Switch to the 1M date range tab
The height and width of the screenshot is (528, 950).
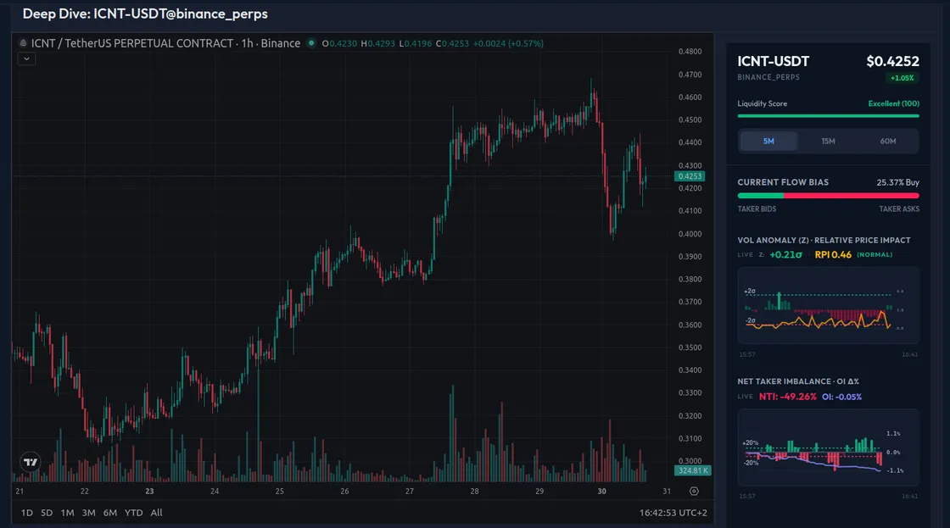(68, 513)
